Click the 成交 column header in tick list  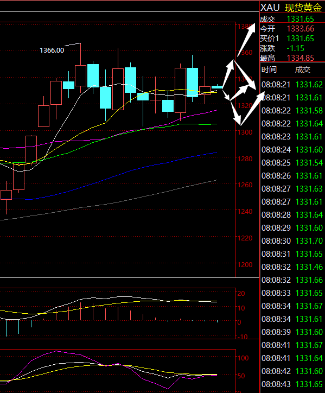click(302, 69)
